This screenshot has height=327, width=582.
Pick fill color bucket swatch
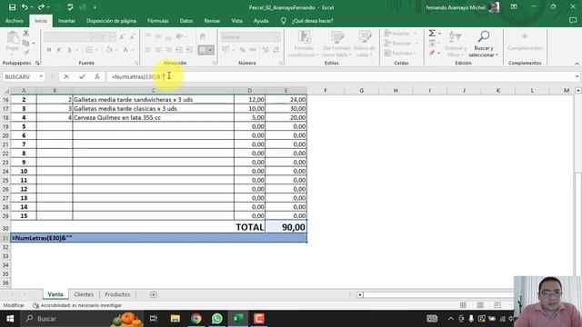[x=109, y=50]
